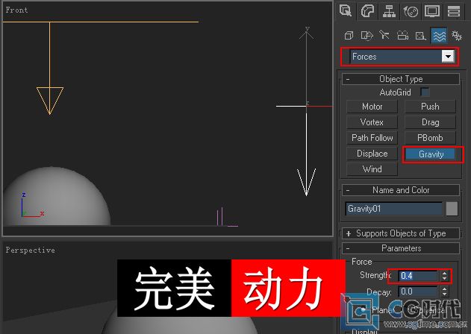Viewport: 471px width, 334px height.
Task: Click the PBomb space warp button
Action: tap(430, 138)
